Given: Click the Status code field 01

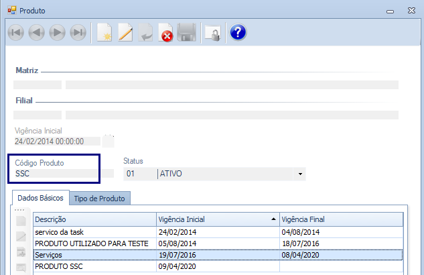Looking at the screenshot, I should pos(140,174).
